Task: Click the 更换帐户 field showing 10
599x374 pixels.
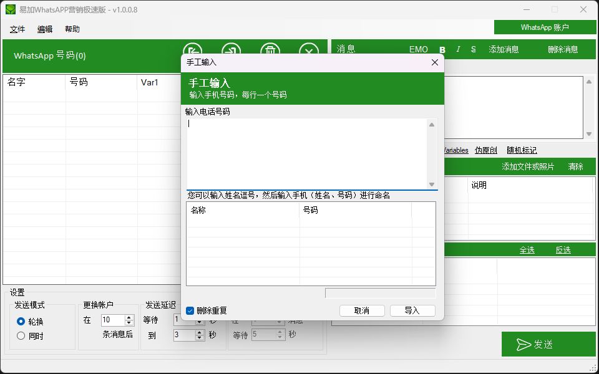Action: [x=114, y=320]
